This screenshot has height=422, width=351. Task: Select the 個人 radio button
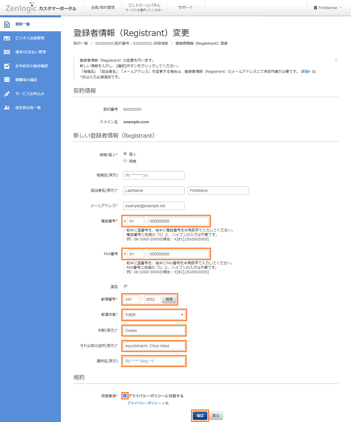(x=125, y=153)
